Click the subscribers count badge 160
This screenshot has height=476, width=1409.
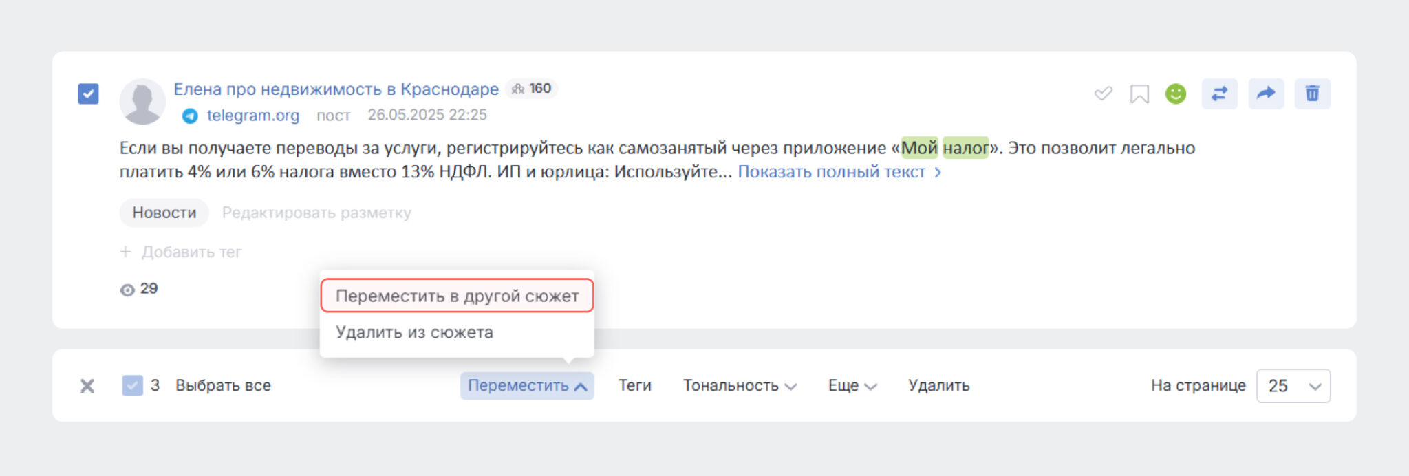click(x=531, y=89)
